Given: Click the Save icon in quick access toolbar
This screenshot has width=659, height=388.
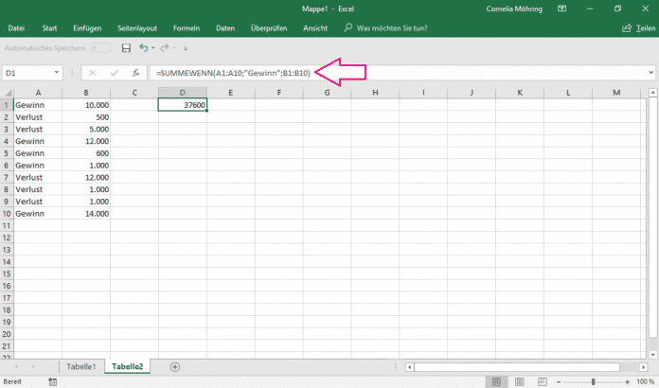Looking at the screenshot, I should coord(126,47).
